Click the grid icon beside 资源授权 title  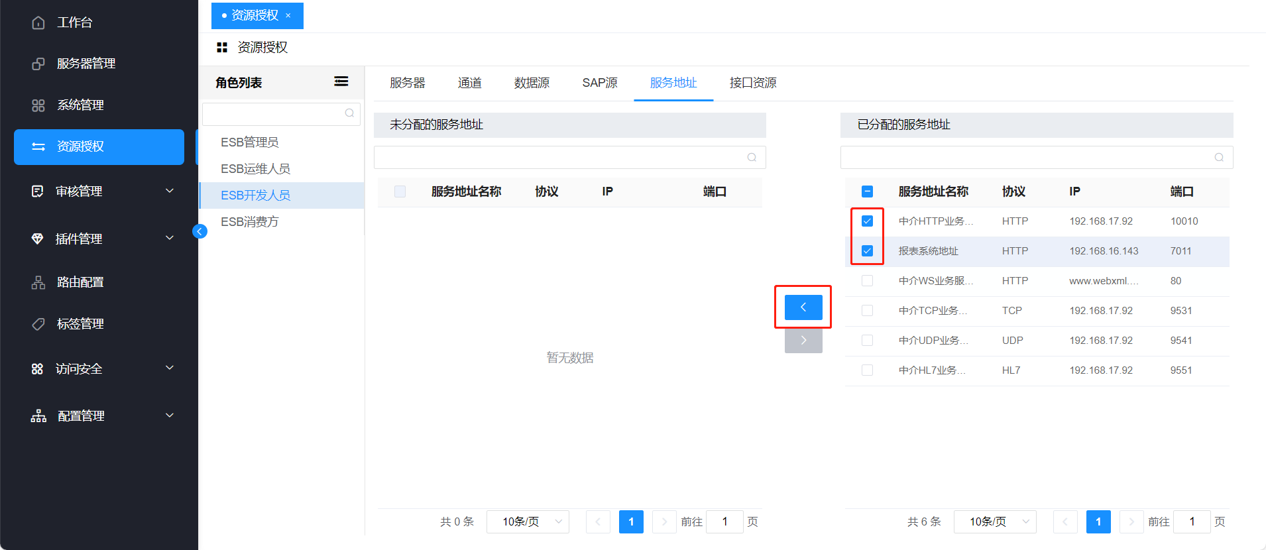[x=222, y=48]
